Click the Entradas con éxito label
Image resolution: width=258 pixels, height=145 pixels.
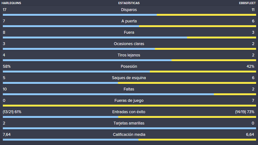[x=129, y=112]
